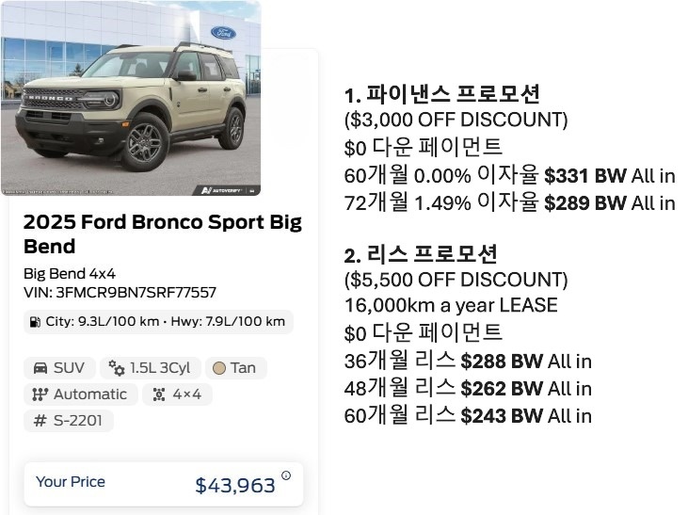Click the info icon next to $43,963

point(286,476)
